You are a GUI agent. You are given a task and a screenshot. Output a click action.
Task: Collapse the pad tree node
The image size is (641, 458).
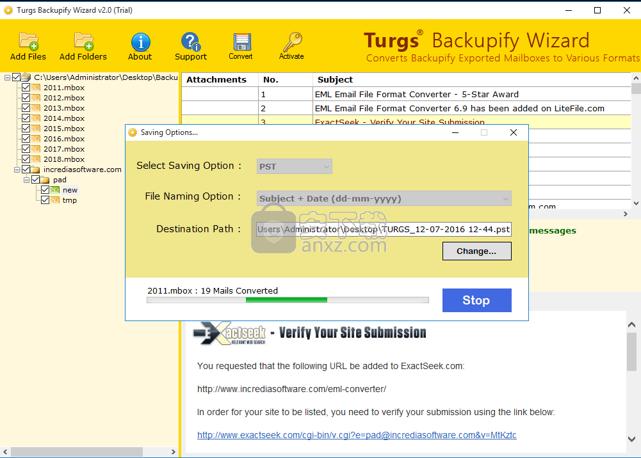(26, 180)
